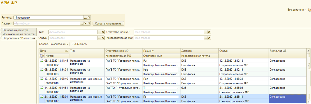Open the Регистр field search magnifier
Viewport: 311px width, 104px height.
coord(89,18)
